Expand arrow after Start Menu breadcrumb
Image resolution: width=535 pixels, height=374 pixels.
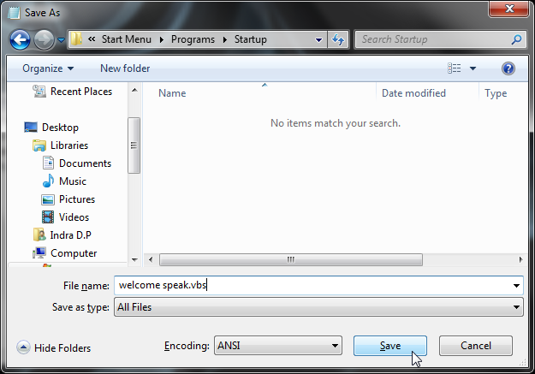pyautogui.click(x=162, y=39)
